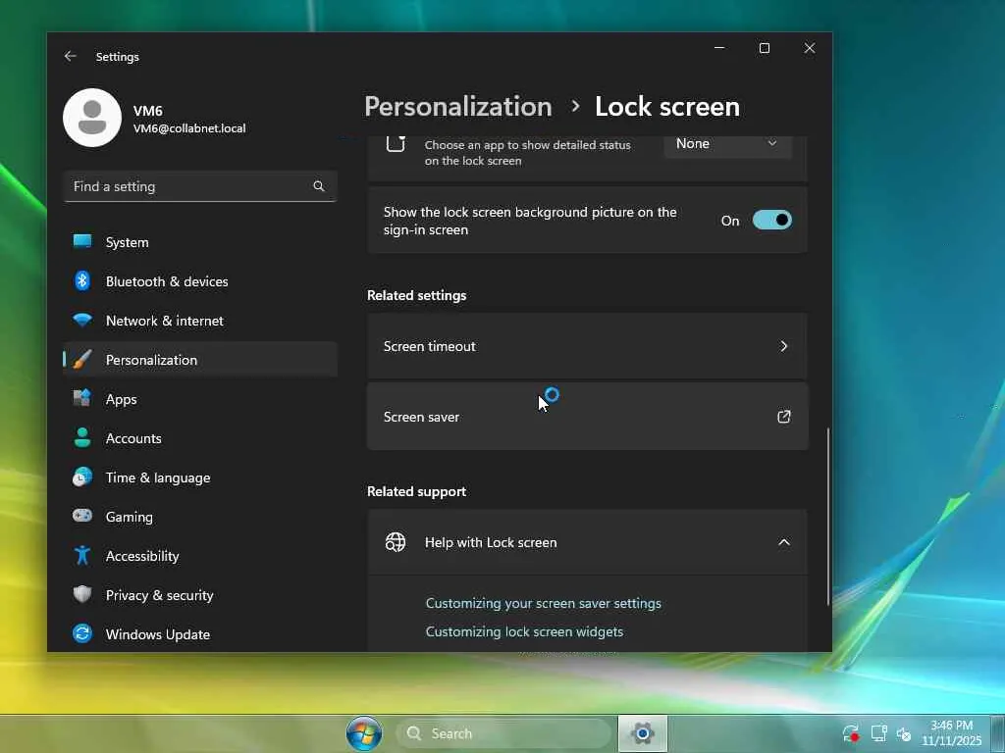The height and width of the screenshot is (753, 1005).
Task: Open Customizing your screen saver settings link
Action: pyautogui.click(x=543, y=603)
